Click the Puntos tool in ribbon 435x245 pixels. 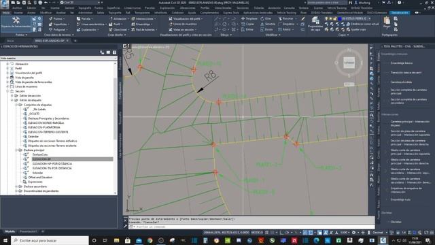point(56,18)
